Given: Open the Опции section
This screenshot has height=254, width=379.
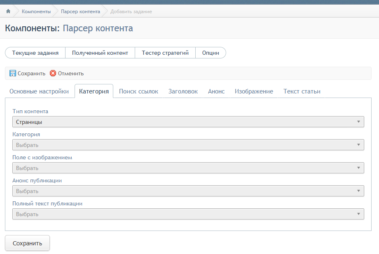Looking at the screenshot, I should pos(211,53).
